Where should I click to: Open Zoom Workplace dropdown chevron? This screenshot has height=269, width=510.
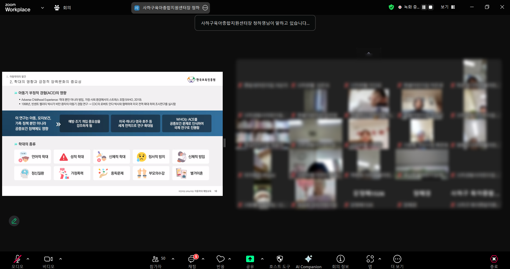(43, 8)
